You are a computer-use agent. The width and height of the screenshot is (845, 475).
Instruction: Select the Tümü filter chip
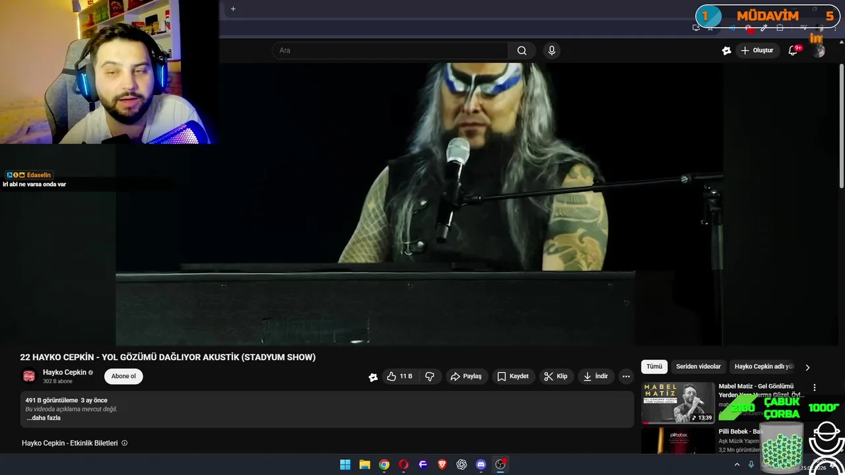coord(654,367)
